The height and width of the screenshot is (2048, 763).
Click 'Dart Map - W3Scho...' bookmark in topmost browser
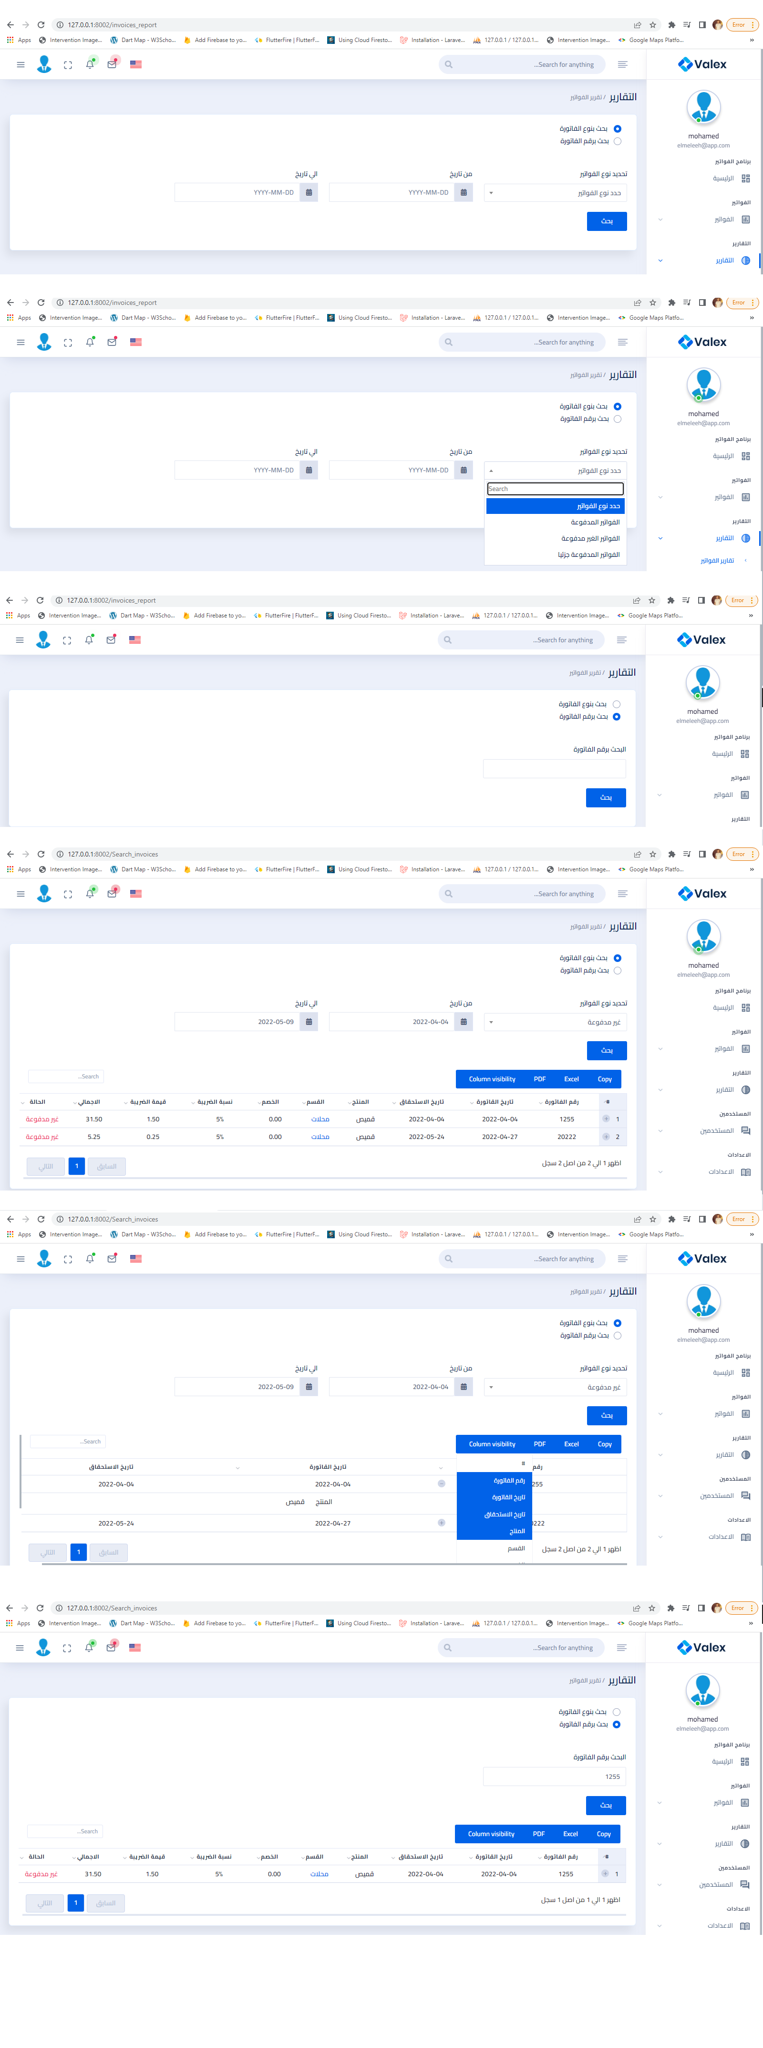[x=143, y=40]
